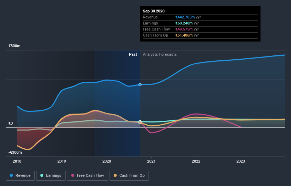
Task: Click the €442.705m revenue value in tooltip
Action: (185, 17)
